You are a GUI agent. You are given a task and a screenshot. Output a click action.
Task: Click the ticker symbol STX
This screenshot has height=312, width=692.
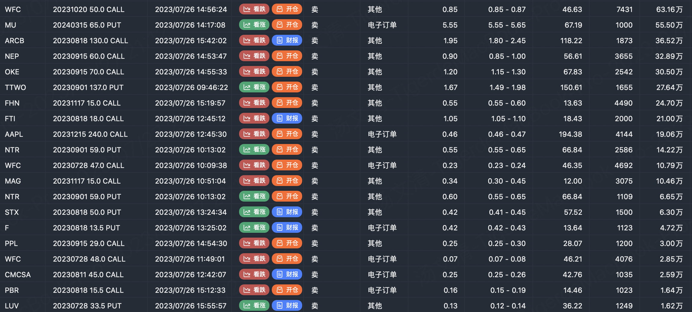pos(12,212)
